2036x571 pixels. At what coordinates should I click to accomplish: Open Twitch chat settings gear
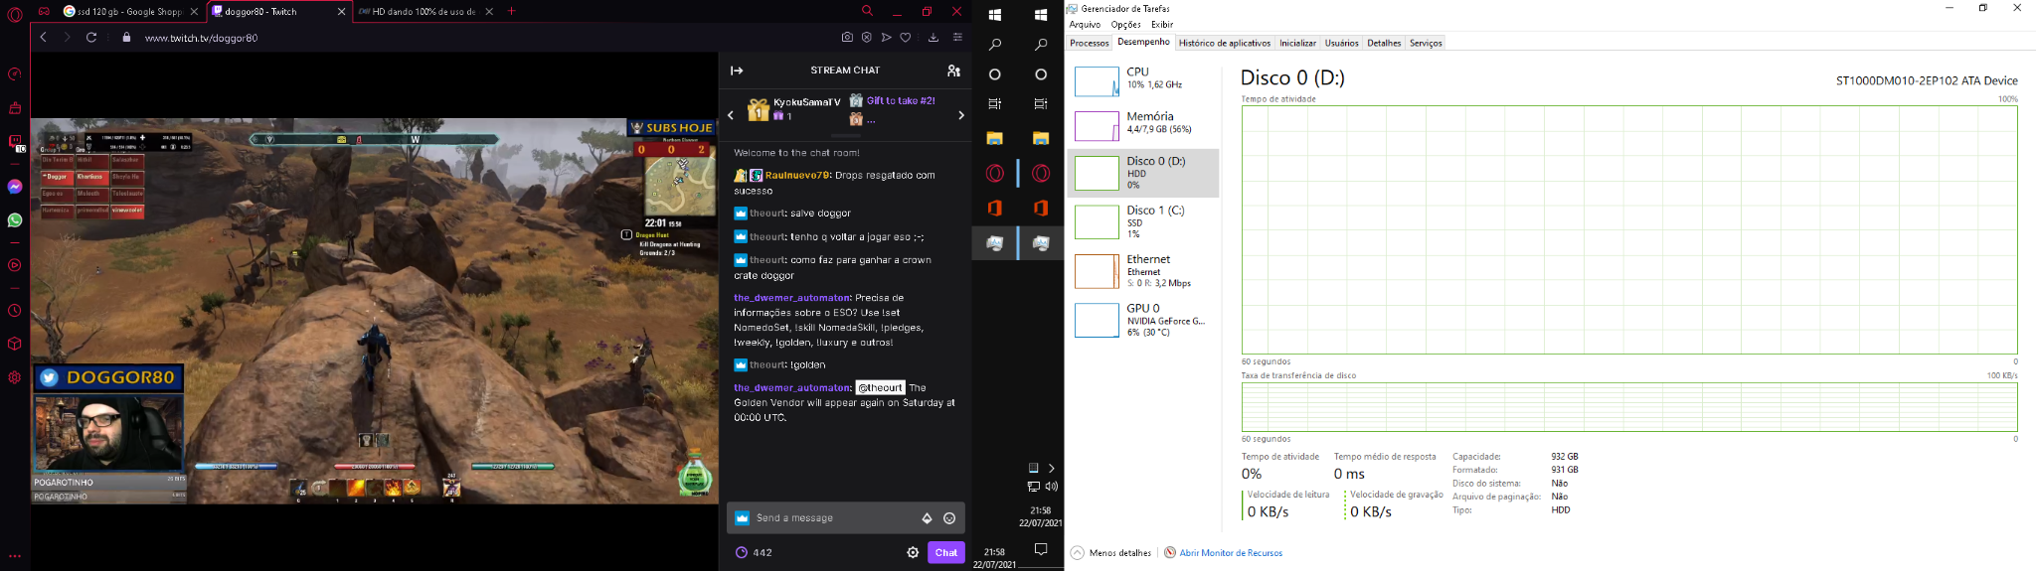[913, 553]
